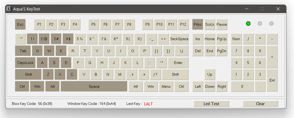Screen dimensions: 294x118
Task: Select the F1 key
Action: 39,24
